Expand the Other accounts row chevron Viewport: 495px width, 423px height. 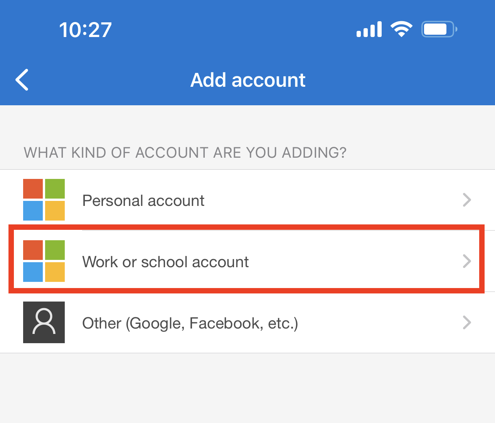click(467, 322)
